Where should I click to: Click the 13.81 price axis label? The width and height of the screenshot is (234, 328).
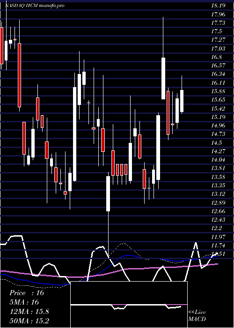pyautogui.click(x=219, y=168)
